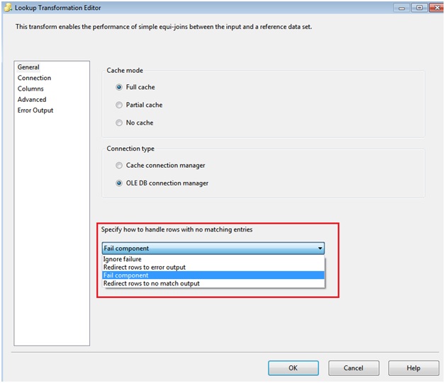
Task: Select Redirect rows to error output option
Action: coord(145,267)
